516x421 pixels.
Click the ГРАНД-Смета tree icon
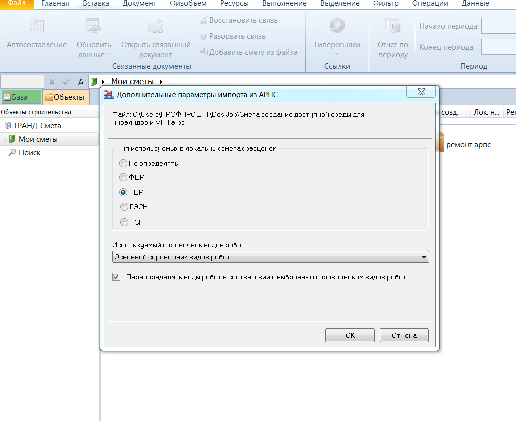point(7,125)
